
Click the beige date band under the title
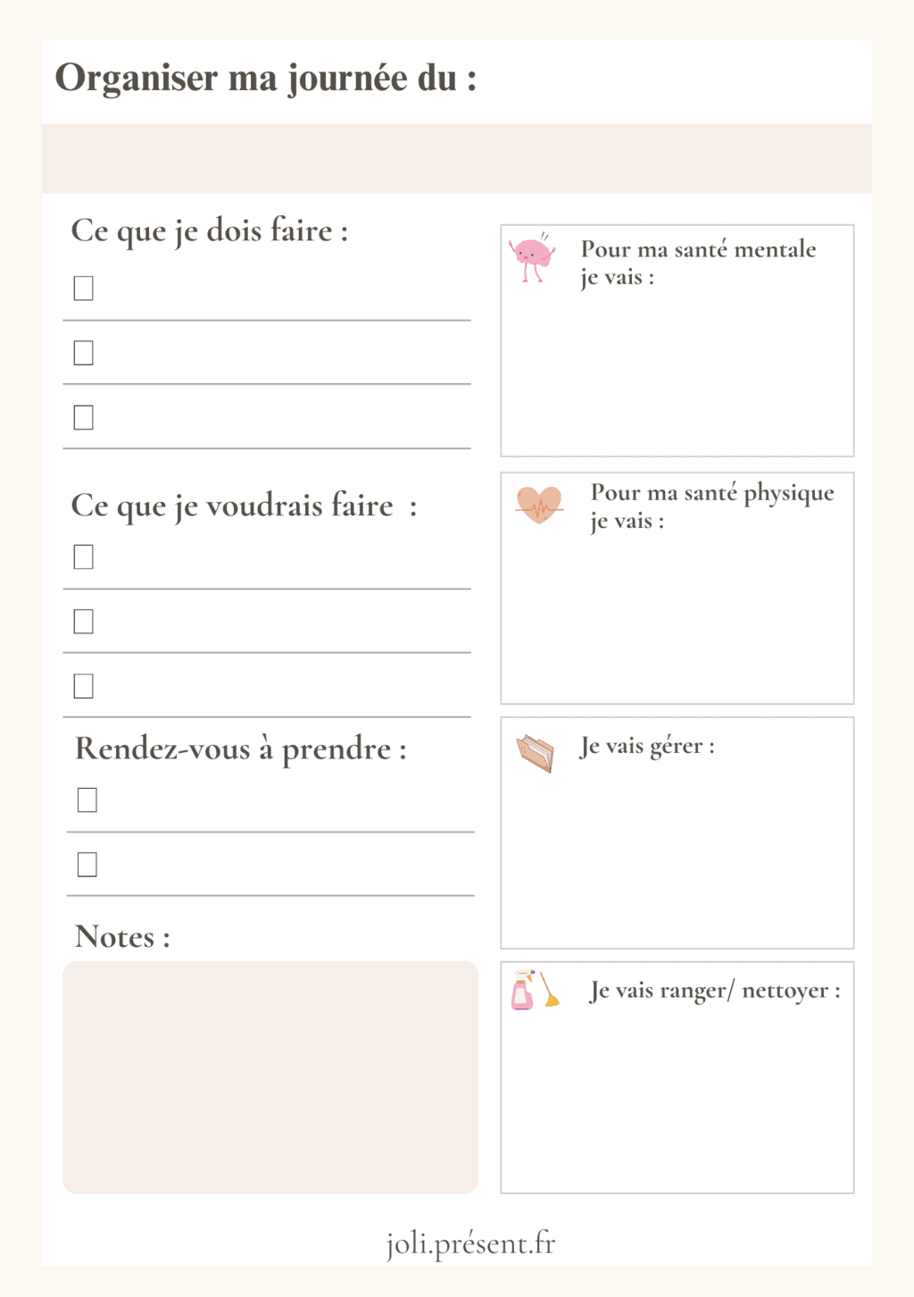(456, 159)
